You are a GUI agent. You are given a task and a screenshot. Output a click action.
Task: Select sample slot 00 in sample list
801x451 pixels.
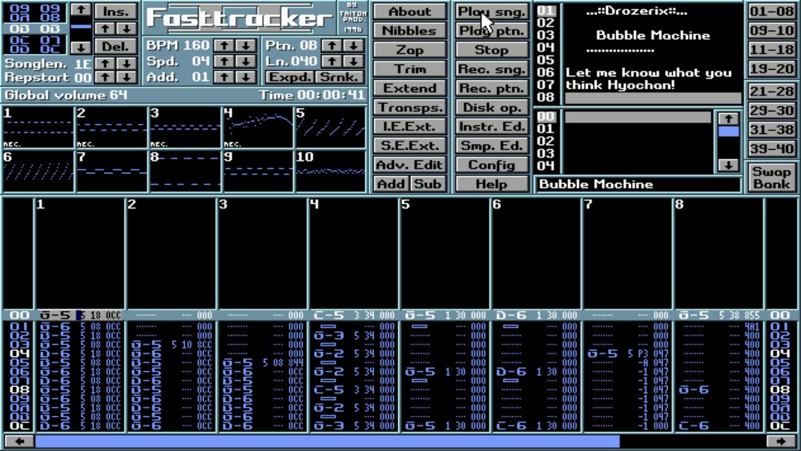[638, 117]
